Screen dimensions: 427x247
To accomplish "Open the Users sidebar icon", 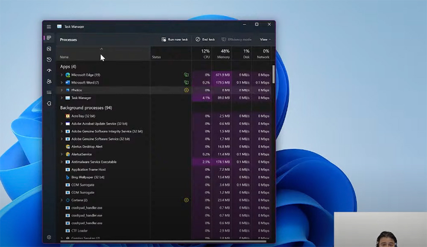I will click(x=49, y=81).
